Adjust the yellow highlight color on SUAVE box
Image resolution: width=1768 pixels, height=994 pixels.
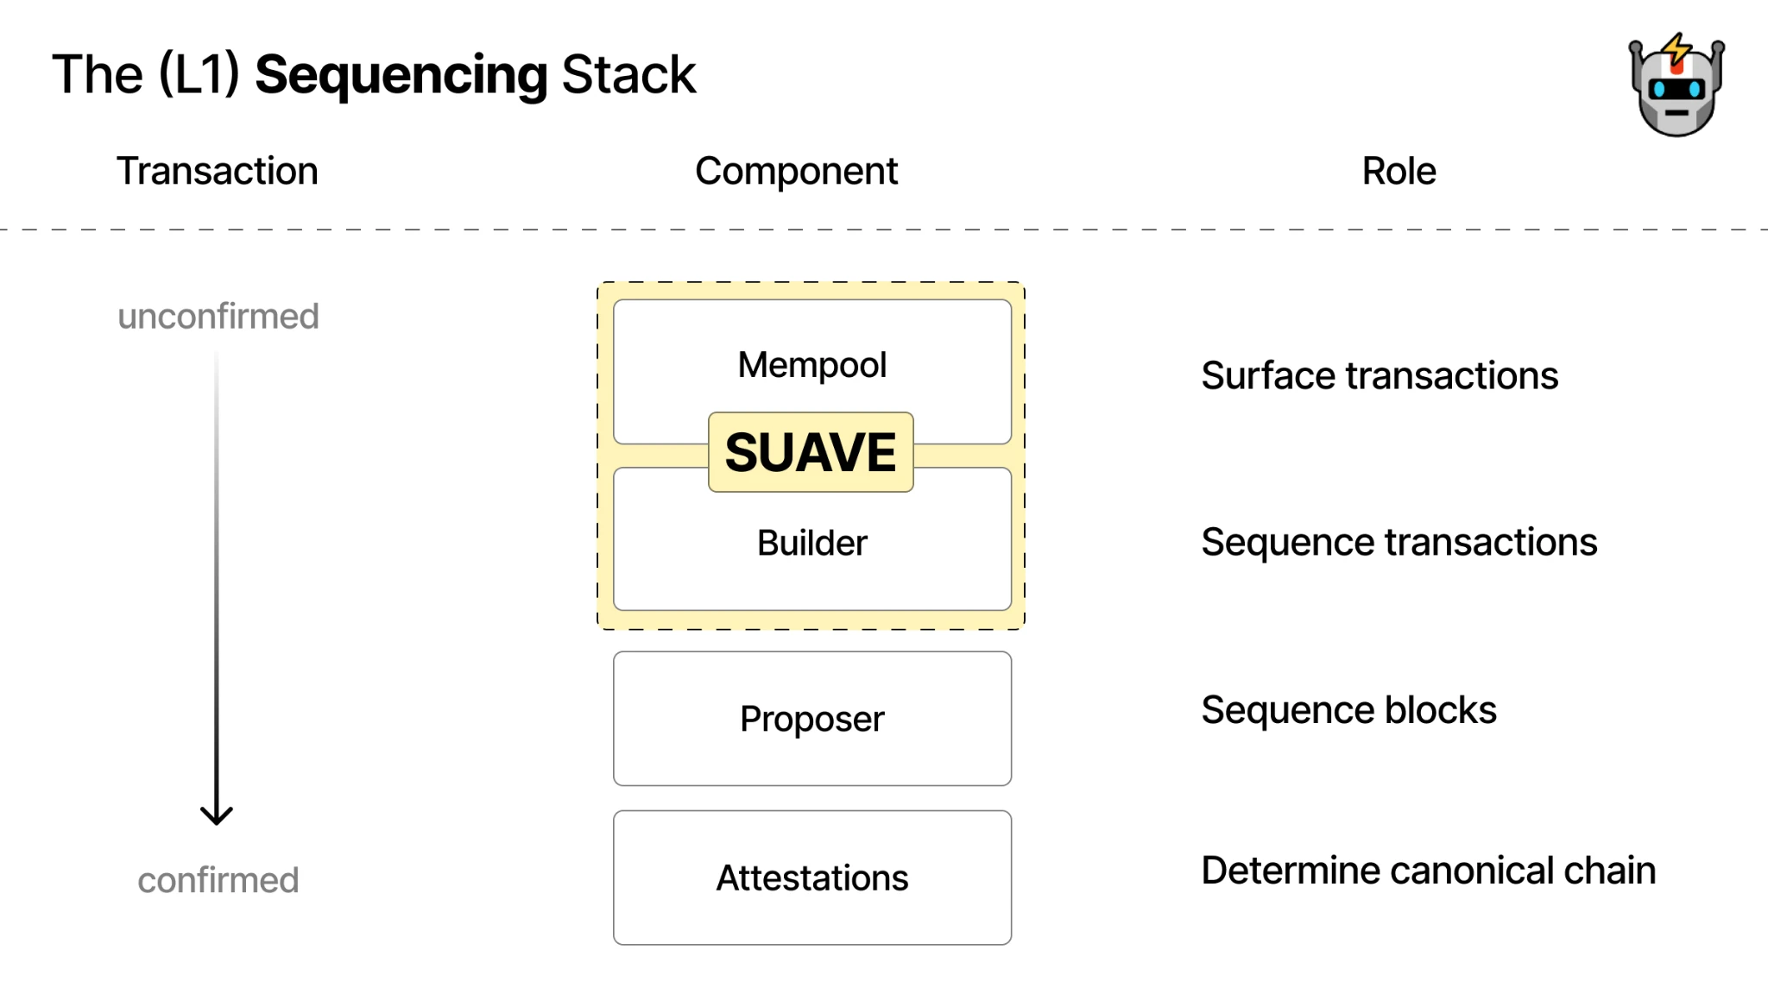[810, 450]
